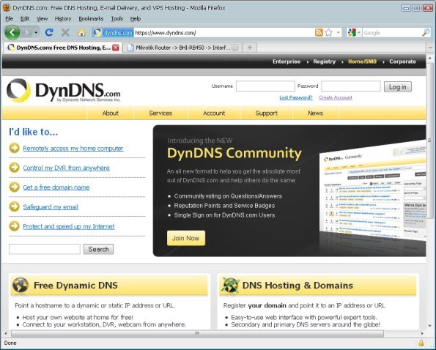Click arrow icon beside Control my DVR
The width and height of the screenshot is (436, 350).
[15, 168]
